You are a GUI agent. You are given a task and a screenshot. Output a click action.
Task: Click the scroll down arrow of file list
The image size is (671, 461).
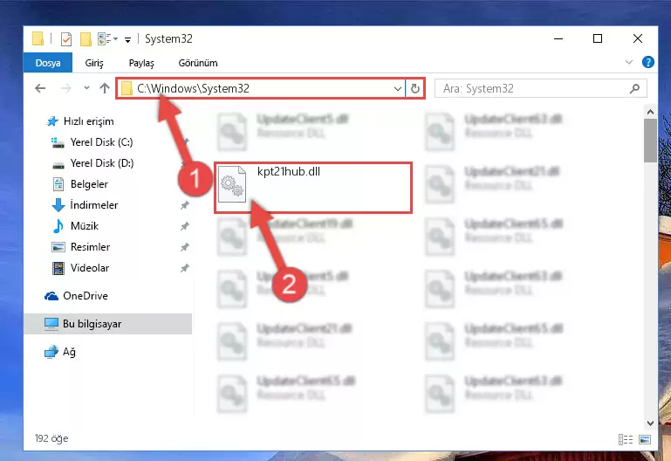(650, 423)
